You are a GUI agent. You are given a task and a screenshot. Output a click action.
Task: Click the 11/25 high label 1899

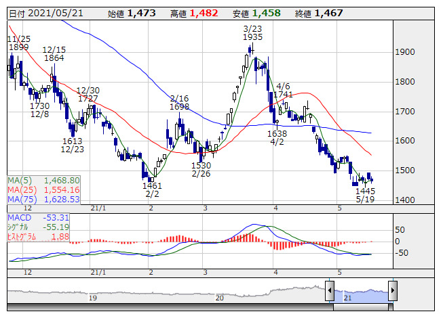(x=18, y=47)
